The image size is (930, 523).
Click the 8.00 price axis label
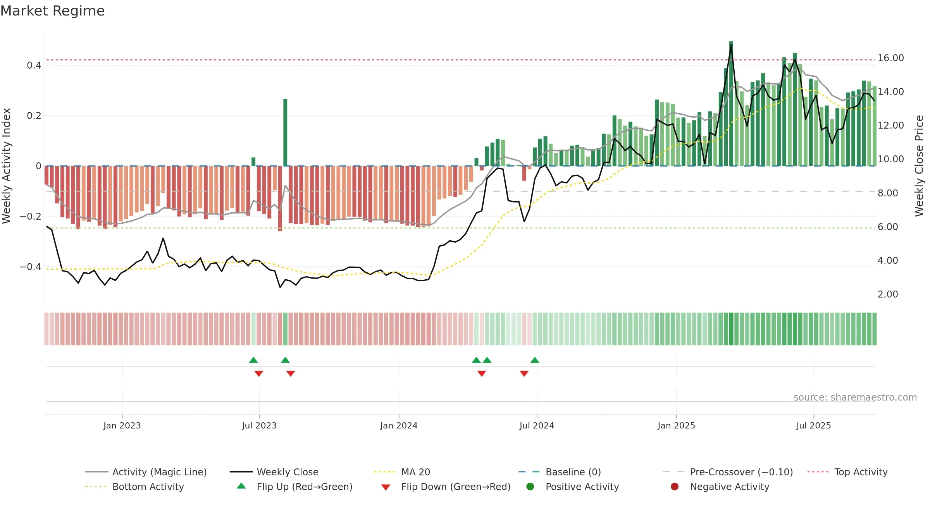(888, 193)
